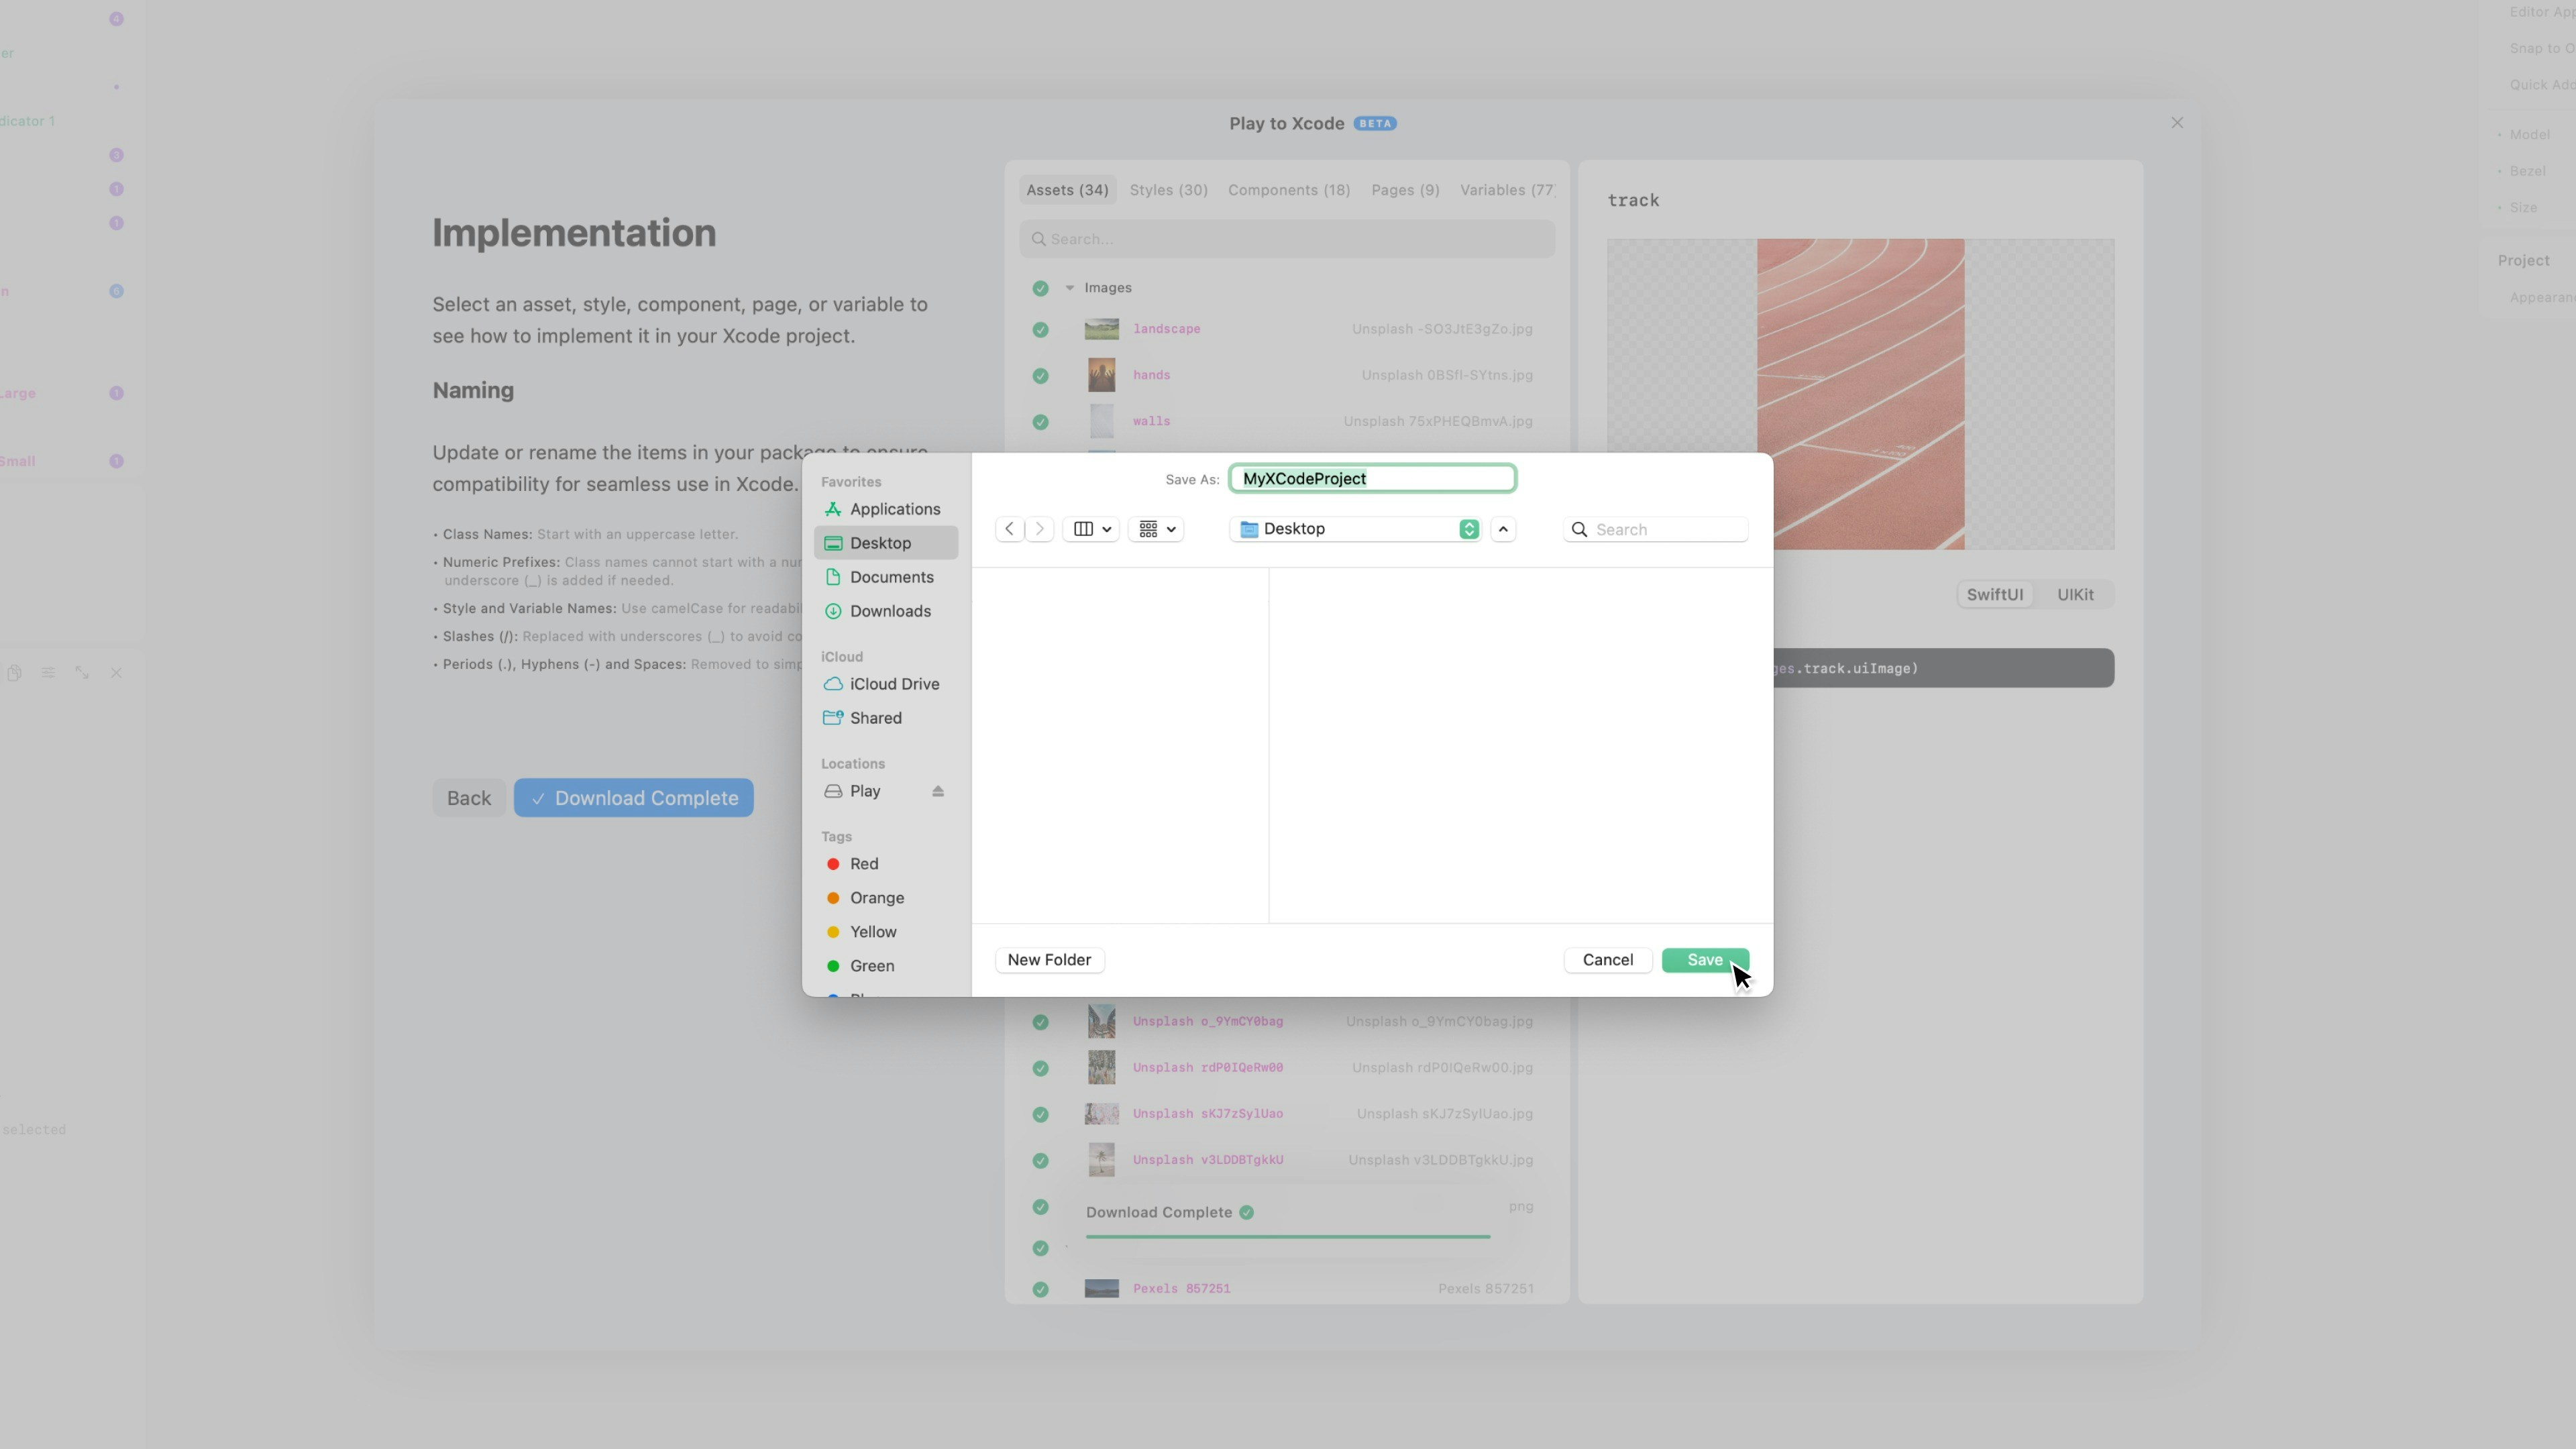Click the Save As filename field
Image resolution: width=2576 pixels, height=1449 pixels.
pyautogui.click(x=1372, y=479)
